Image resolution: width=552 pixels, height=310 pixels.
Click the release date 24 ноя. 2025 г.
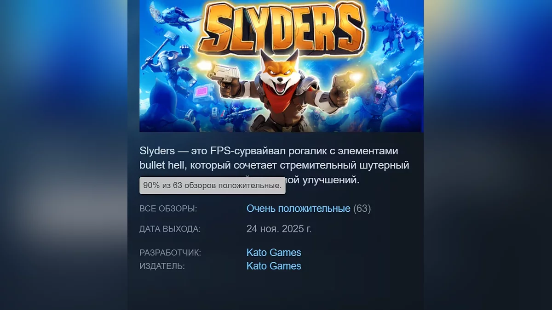pos(279,229)
